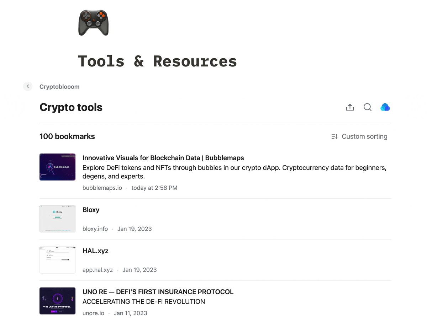Click the game controller page icon

click(x=93, y=23)
